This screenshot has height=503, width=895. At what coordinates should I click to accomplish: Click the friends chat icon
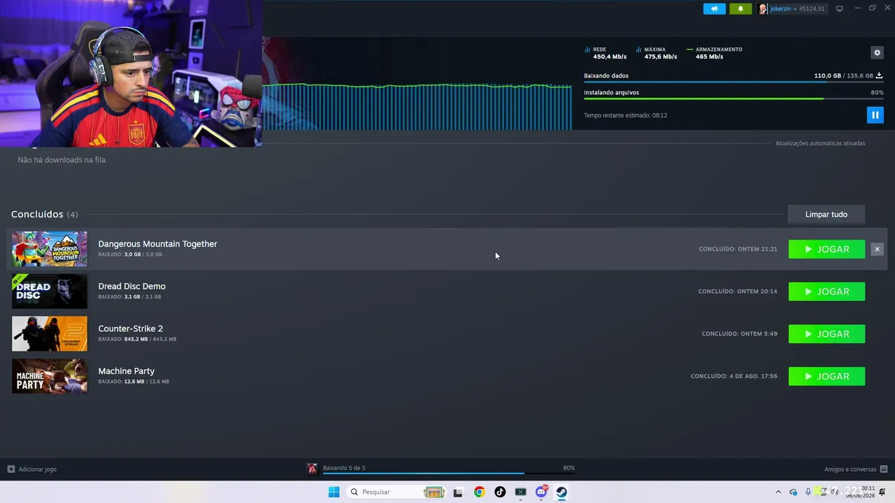tap(884, 469)
